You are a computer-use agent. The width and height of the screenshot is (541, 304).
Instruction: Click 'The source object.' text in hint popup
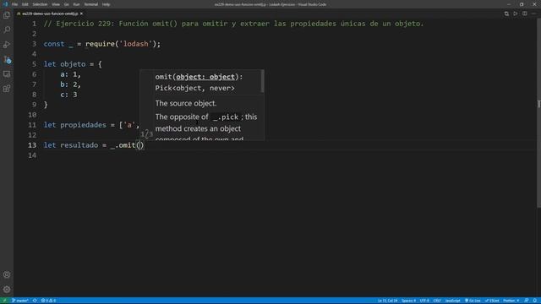click(x=186, y=103)
